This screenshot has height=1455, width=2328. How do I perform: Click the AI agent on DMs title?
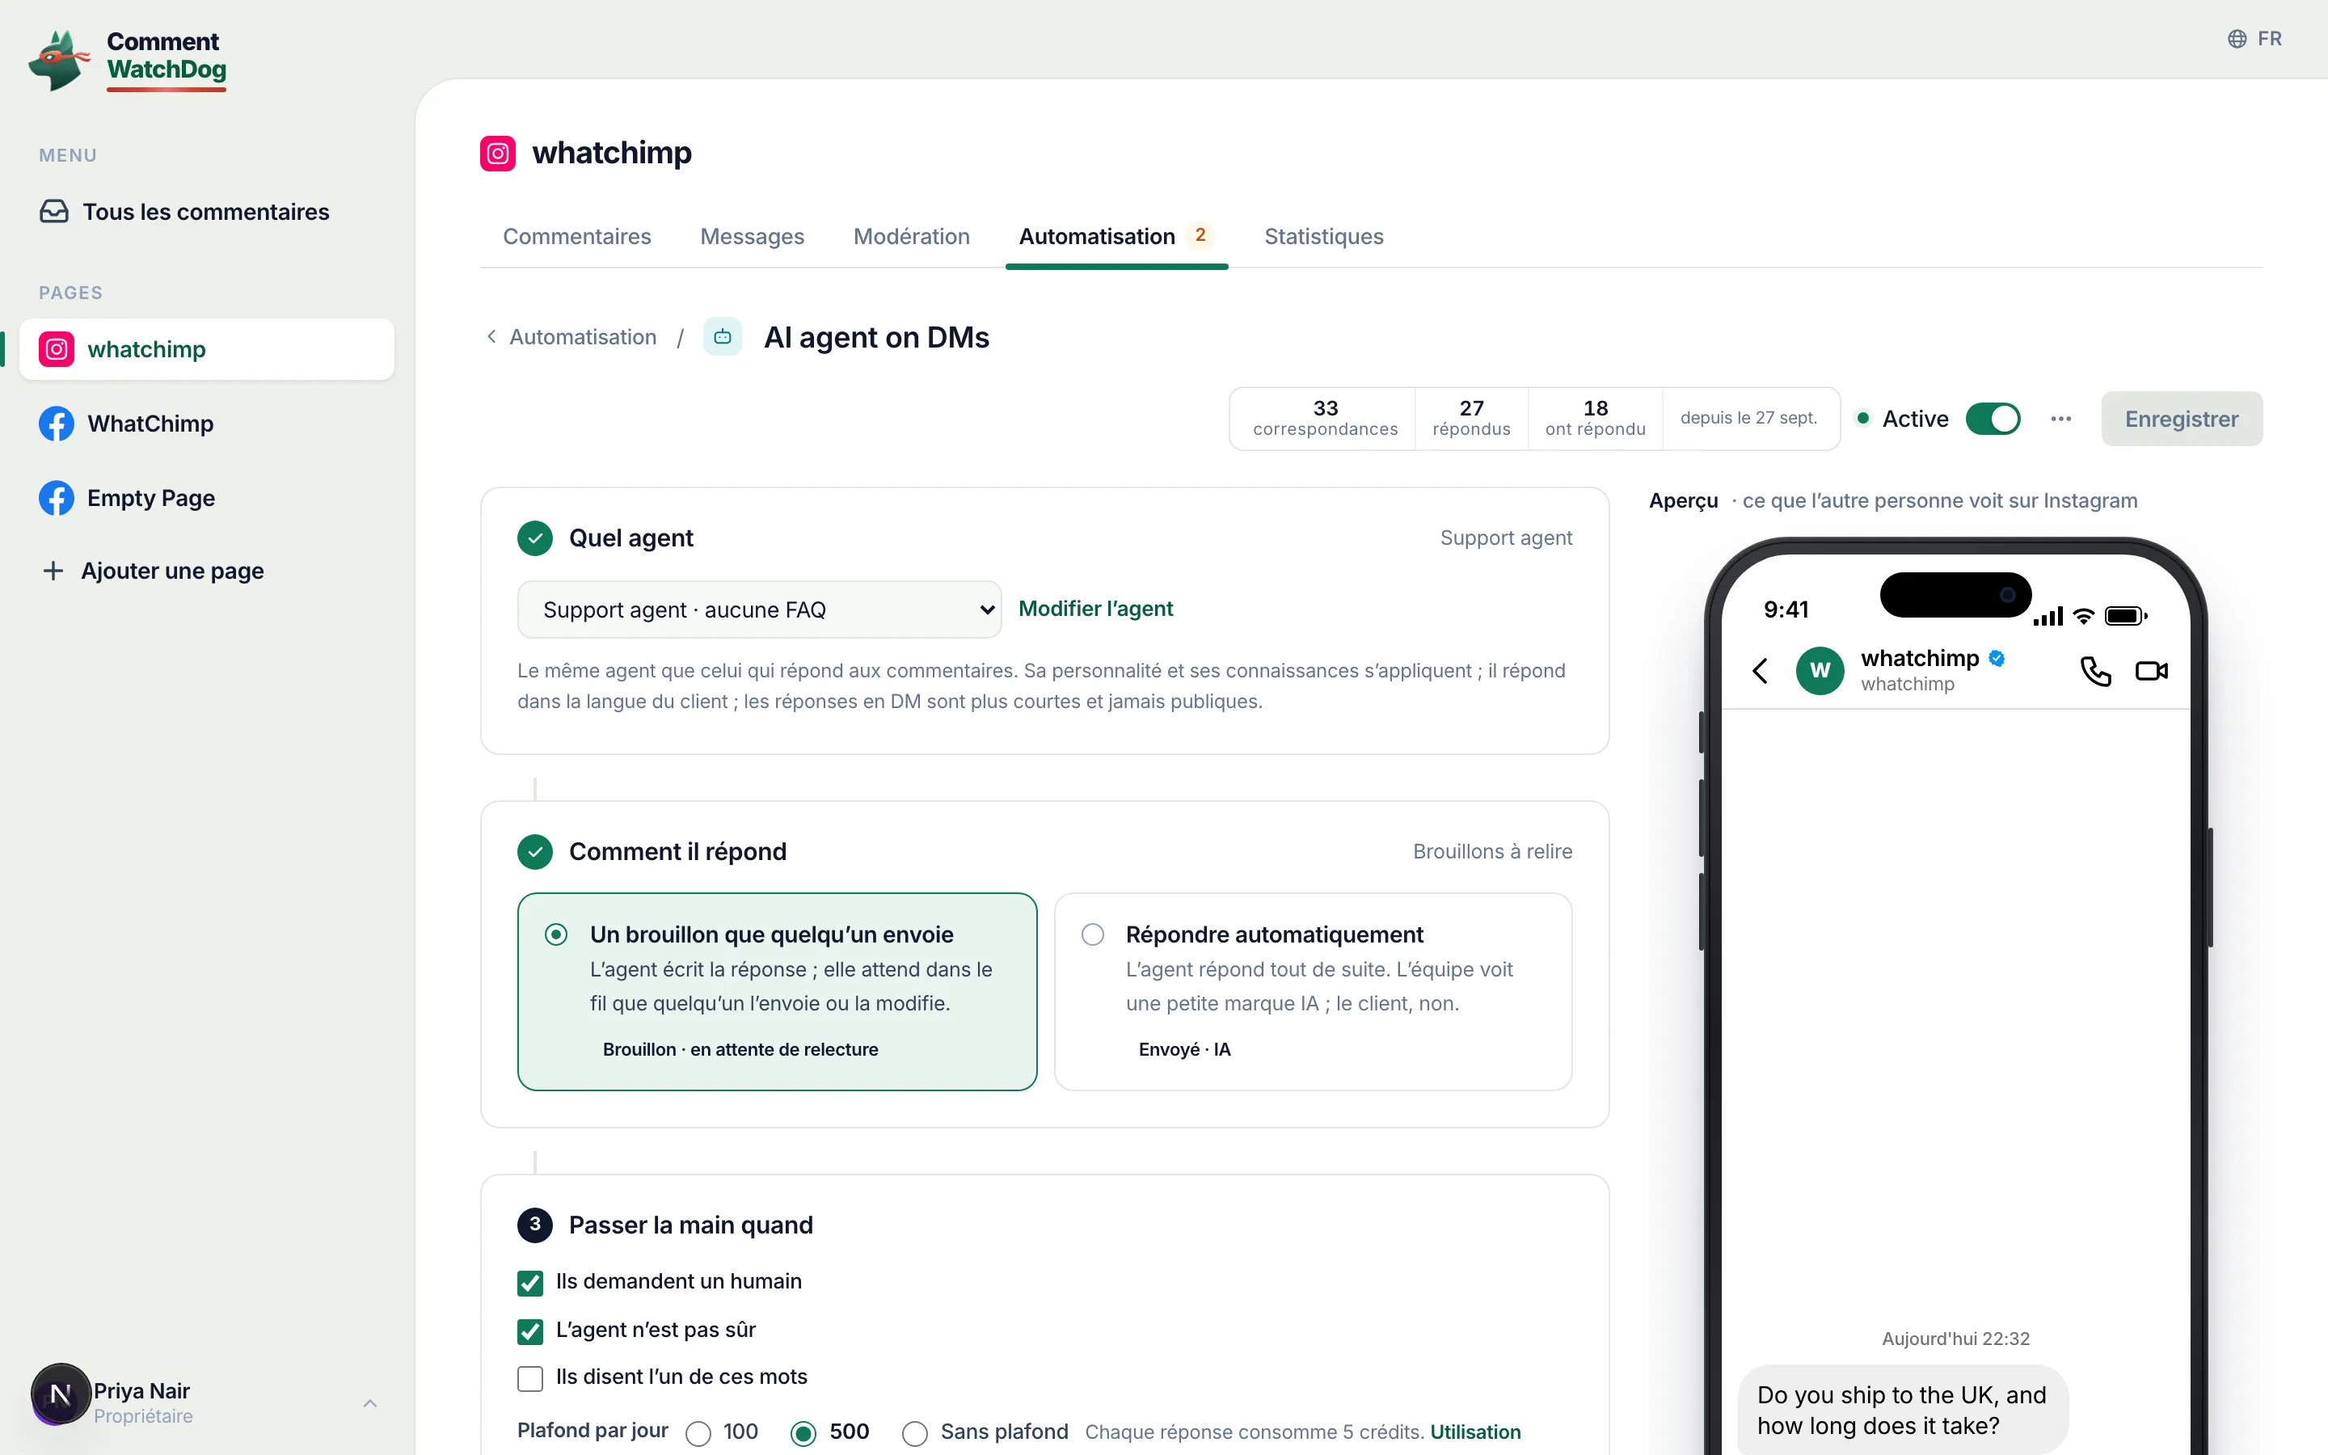pyautogui.click(x=876, y=337)
